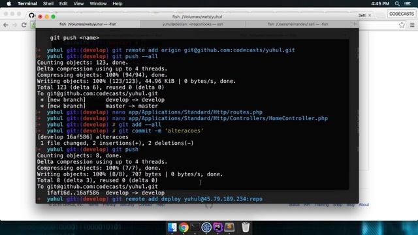Reload the page in Chrome
Image resolution: width=418 pixels, height=235 pixels.
24,25
